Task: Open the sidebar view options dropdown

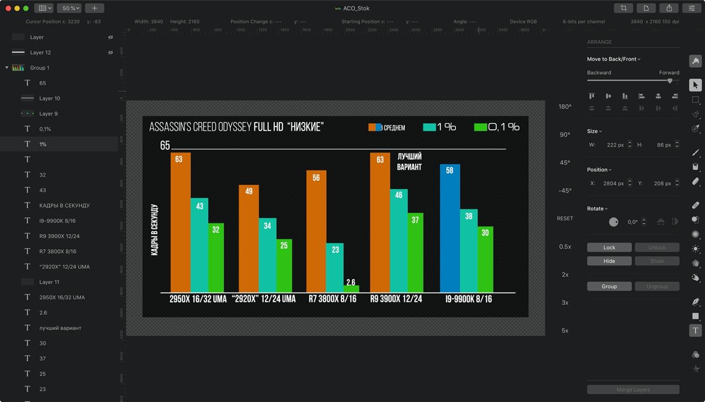Action: pyautogui.click(x=44, y=8)
